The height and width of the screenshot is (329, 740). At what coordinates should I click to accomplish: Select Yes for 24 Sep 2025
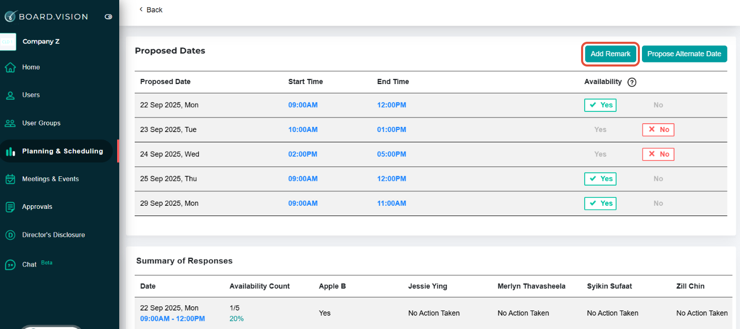tap(600, 154)
